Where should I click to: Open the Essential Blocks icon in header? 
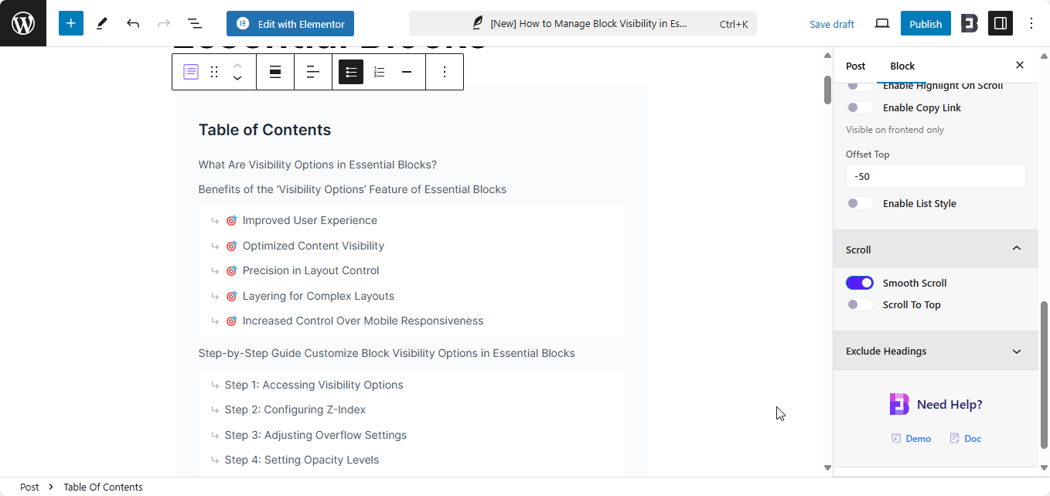[x=969, y=23]
